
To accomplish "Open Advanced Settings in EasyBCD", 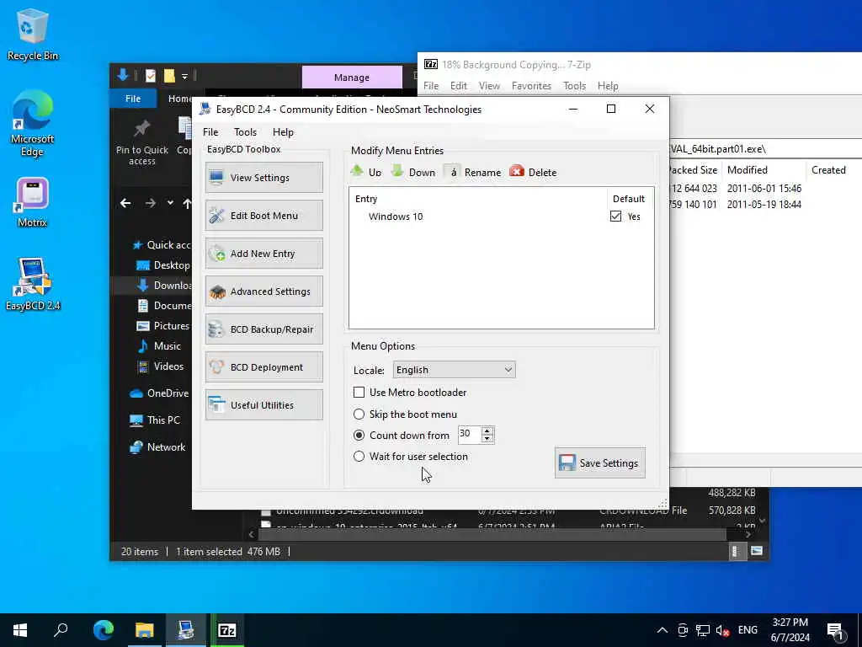I will 263,291.
